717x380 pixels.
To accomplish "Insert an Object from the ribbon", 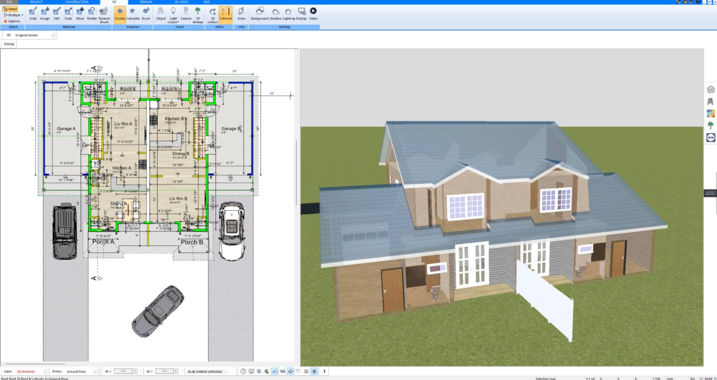I will coord(161,13).
